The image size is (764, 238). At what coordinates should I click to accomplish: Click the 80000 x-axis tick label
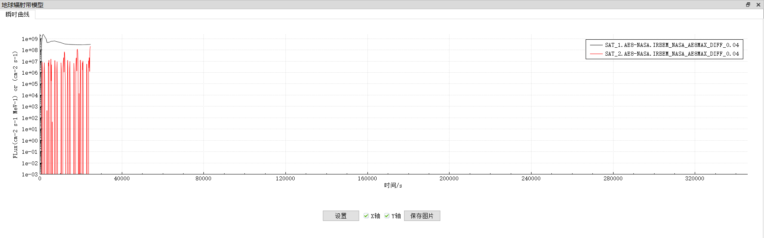[x=203, y=179]
